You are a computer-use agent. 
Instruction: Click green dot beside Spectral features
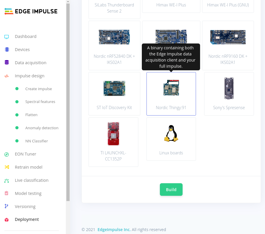coord(17,102)
